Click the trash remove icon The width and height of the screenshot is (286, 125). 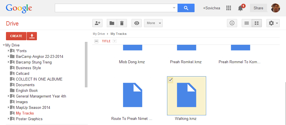(122, 23)
